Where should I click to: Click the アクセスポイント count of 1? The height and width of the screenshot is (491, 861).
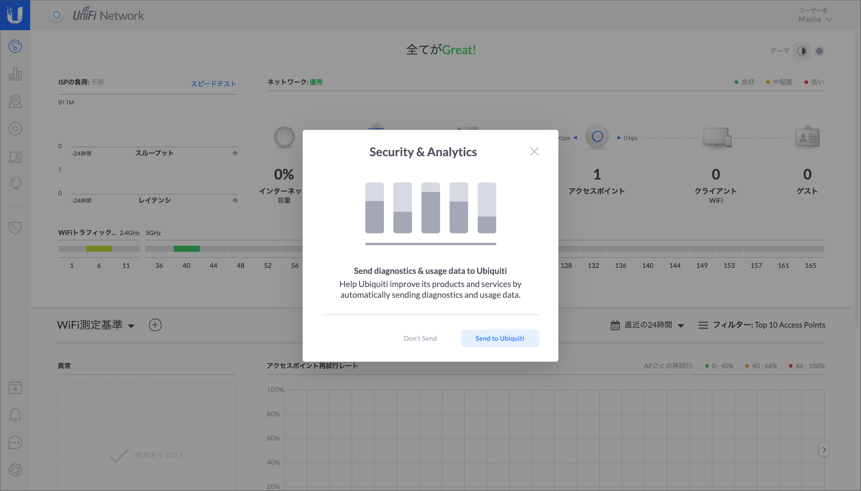597,174
